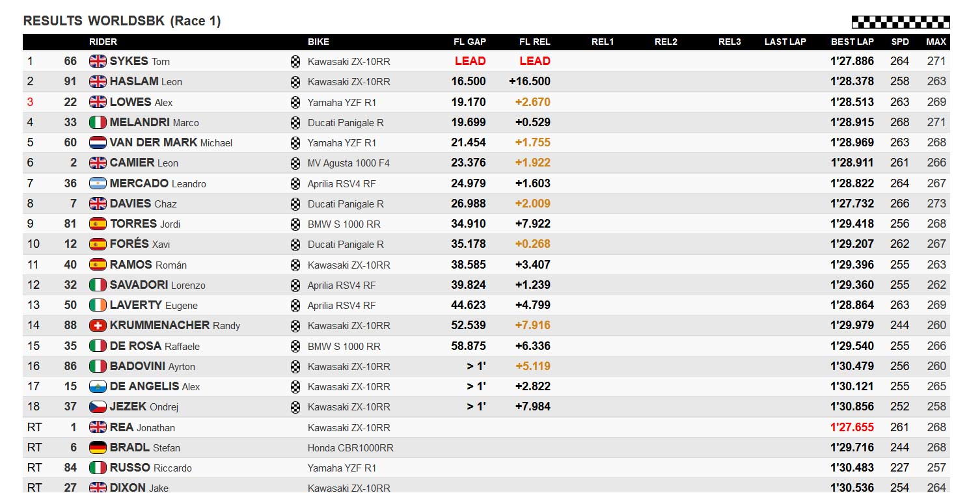
Task: Click the RIDER column header
Action: coord(103,42)
